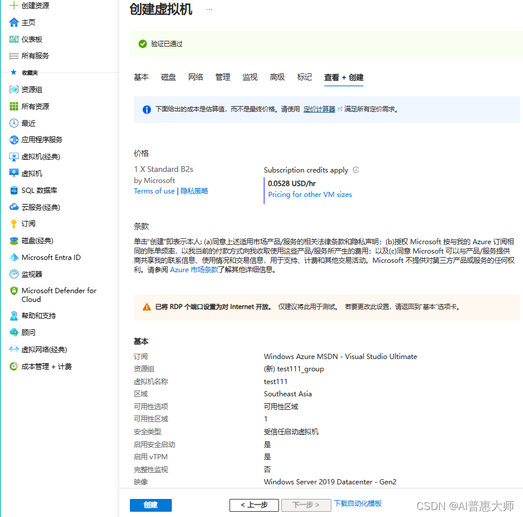Open the Microsoft Defender for Cloud shield icon

13,291
